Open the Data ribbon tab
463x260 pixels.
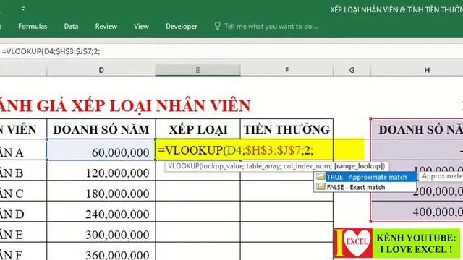[x=71, y=27]
